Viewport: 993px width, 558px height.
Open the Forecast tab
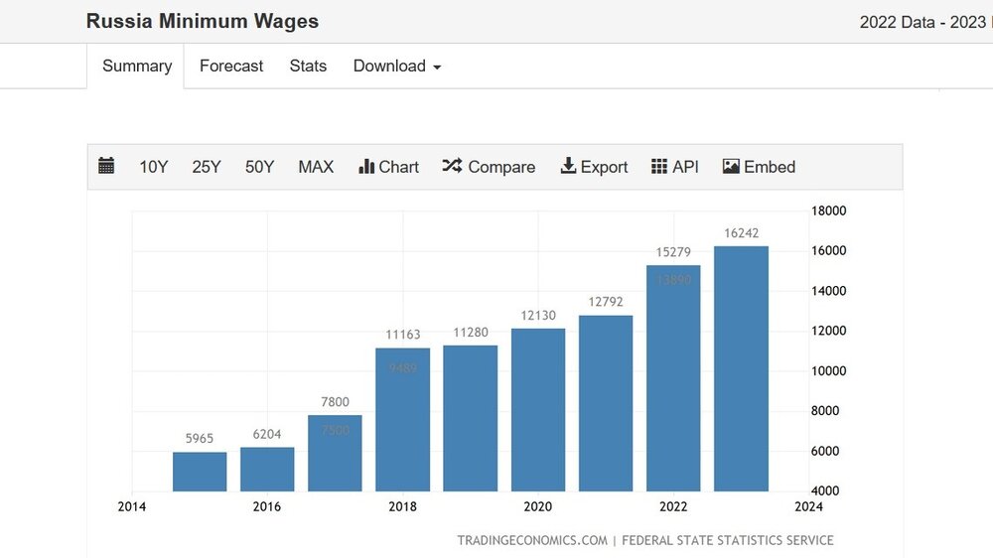pyautogui.click(x=231, y=67)
